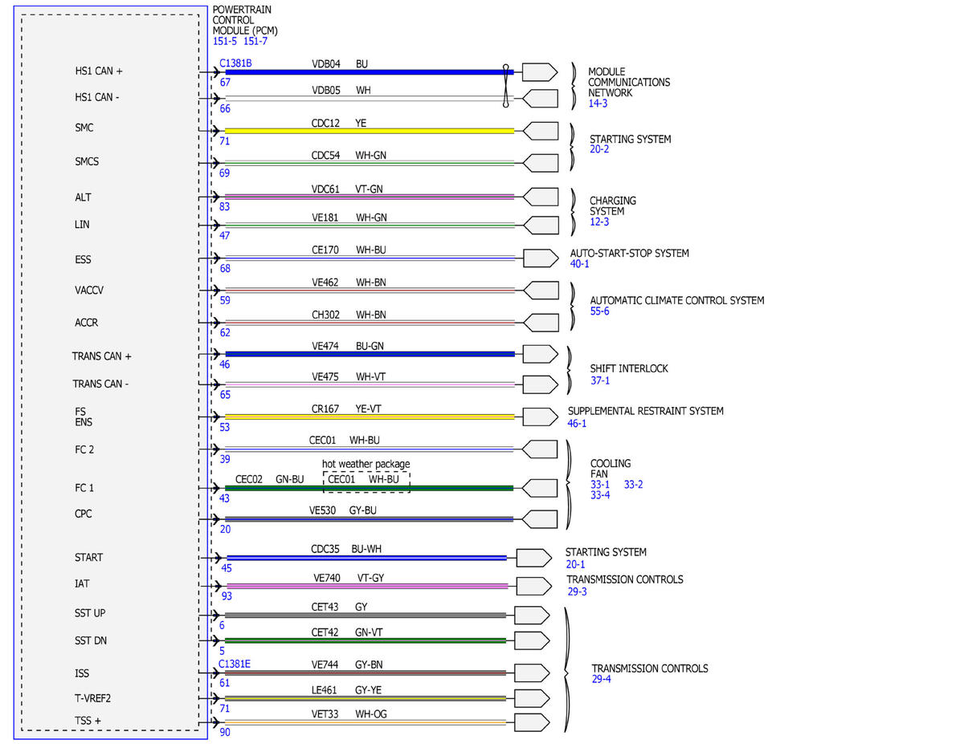Click the off-page arrow on wire CDC35
This screenshot has width=964, height=744.
point(533,558)
